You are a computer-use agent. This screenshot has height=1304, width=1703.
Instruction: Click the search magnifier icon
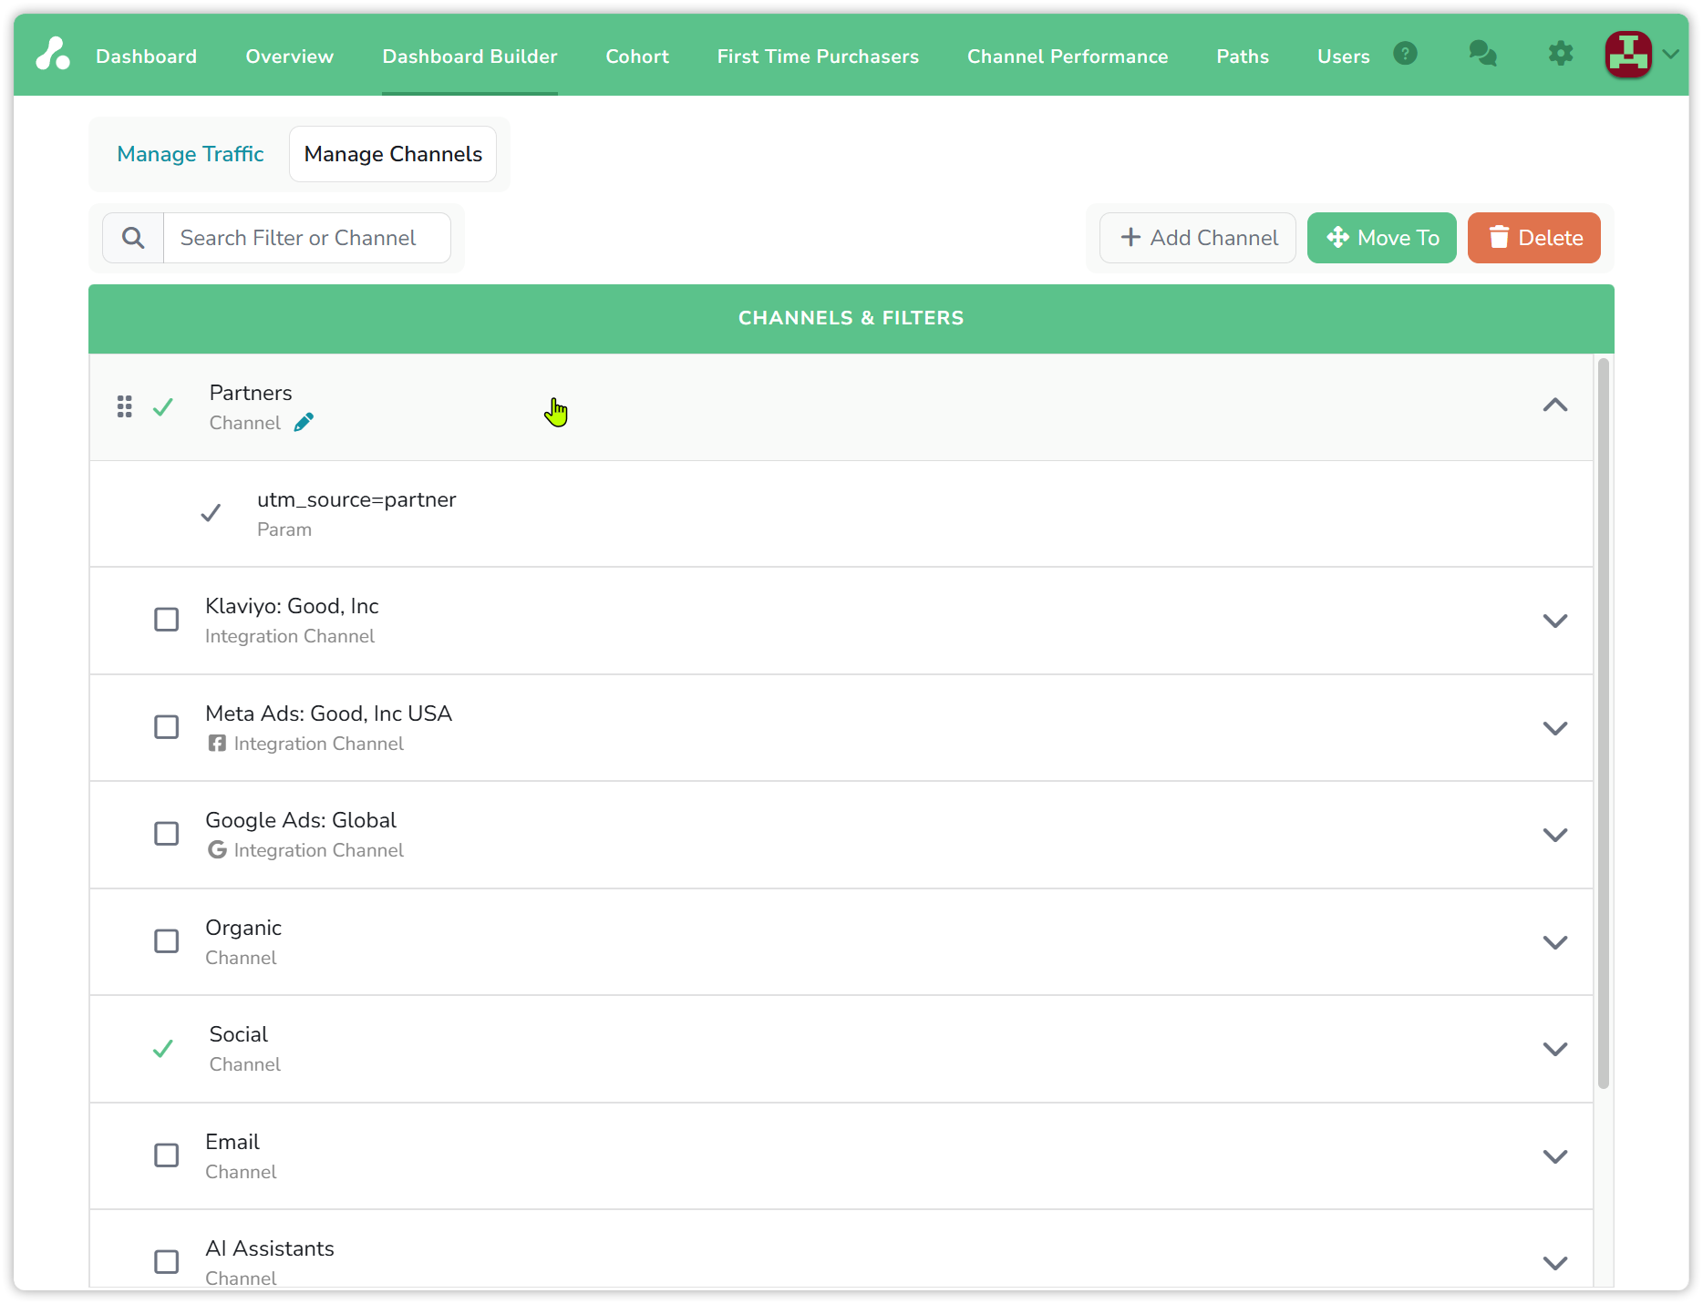coord(133,238)
